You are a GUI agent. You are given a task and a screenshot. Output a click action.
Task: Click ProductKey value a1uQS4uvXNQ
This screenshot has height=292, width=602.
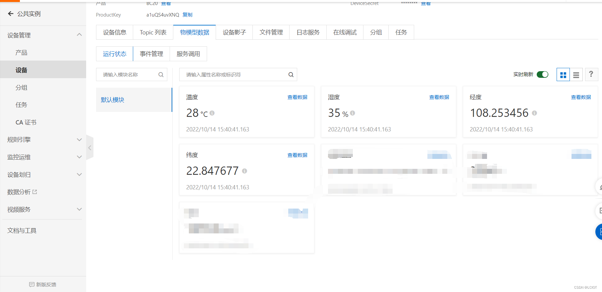pyautogui.click(x=163, y=15)
